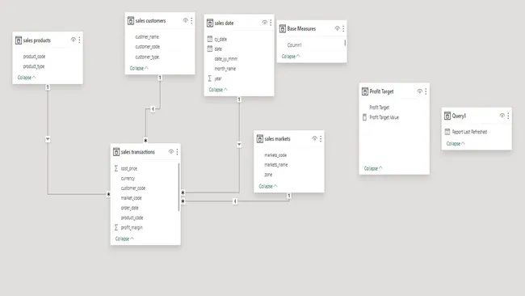Select the markets_code field

pos(275,155)
